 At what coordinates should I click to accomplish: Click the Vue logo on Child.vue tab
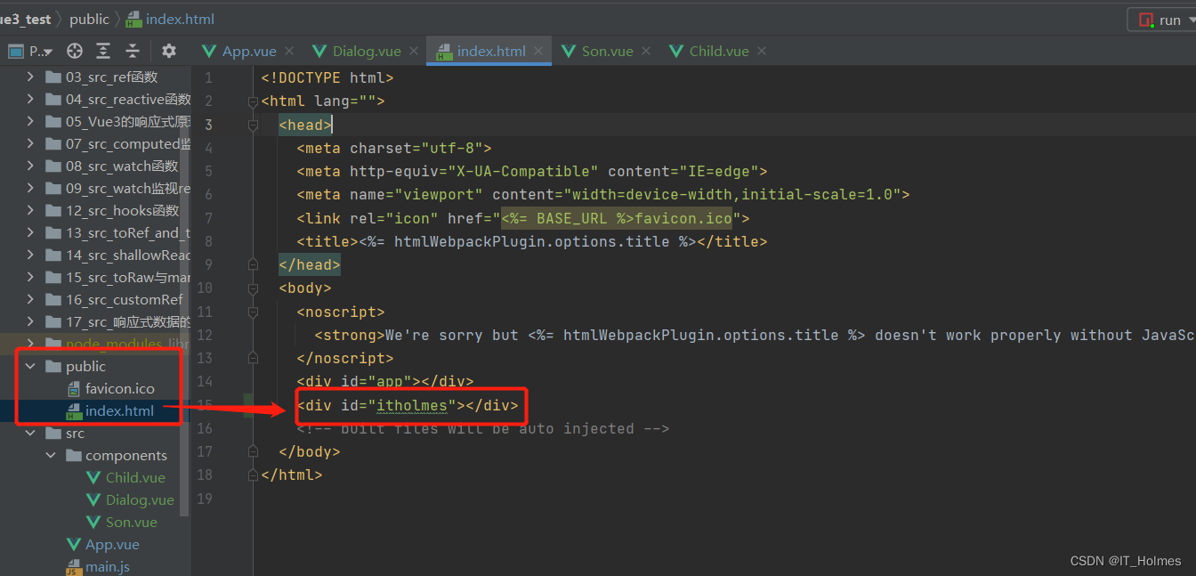tap(676, 51)
